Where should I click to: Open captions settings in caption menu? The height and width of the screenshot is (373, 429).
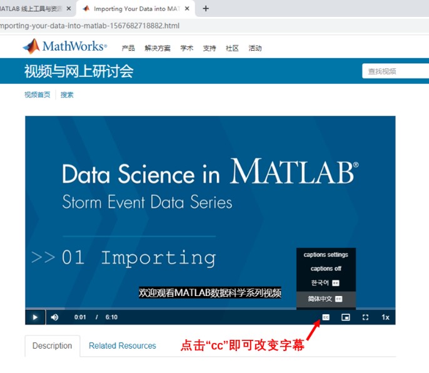point(326,255)
